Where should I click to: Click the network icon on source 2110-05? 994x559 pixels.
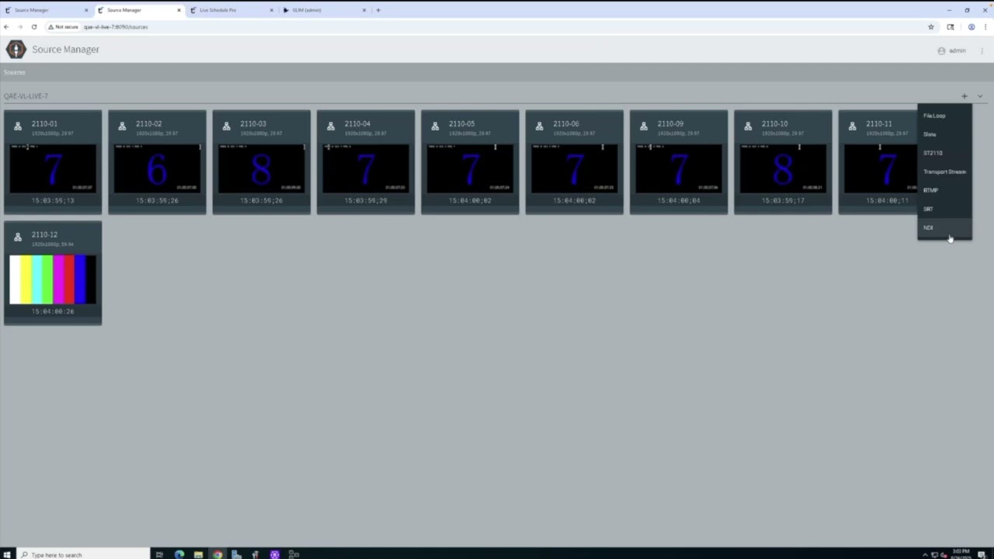click(435, 127)
